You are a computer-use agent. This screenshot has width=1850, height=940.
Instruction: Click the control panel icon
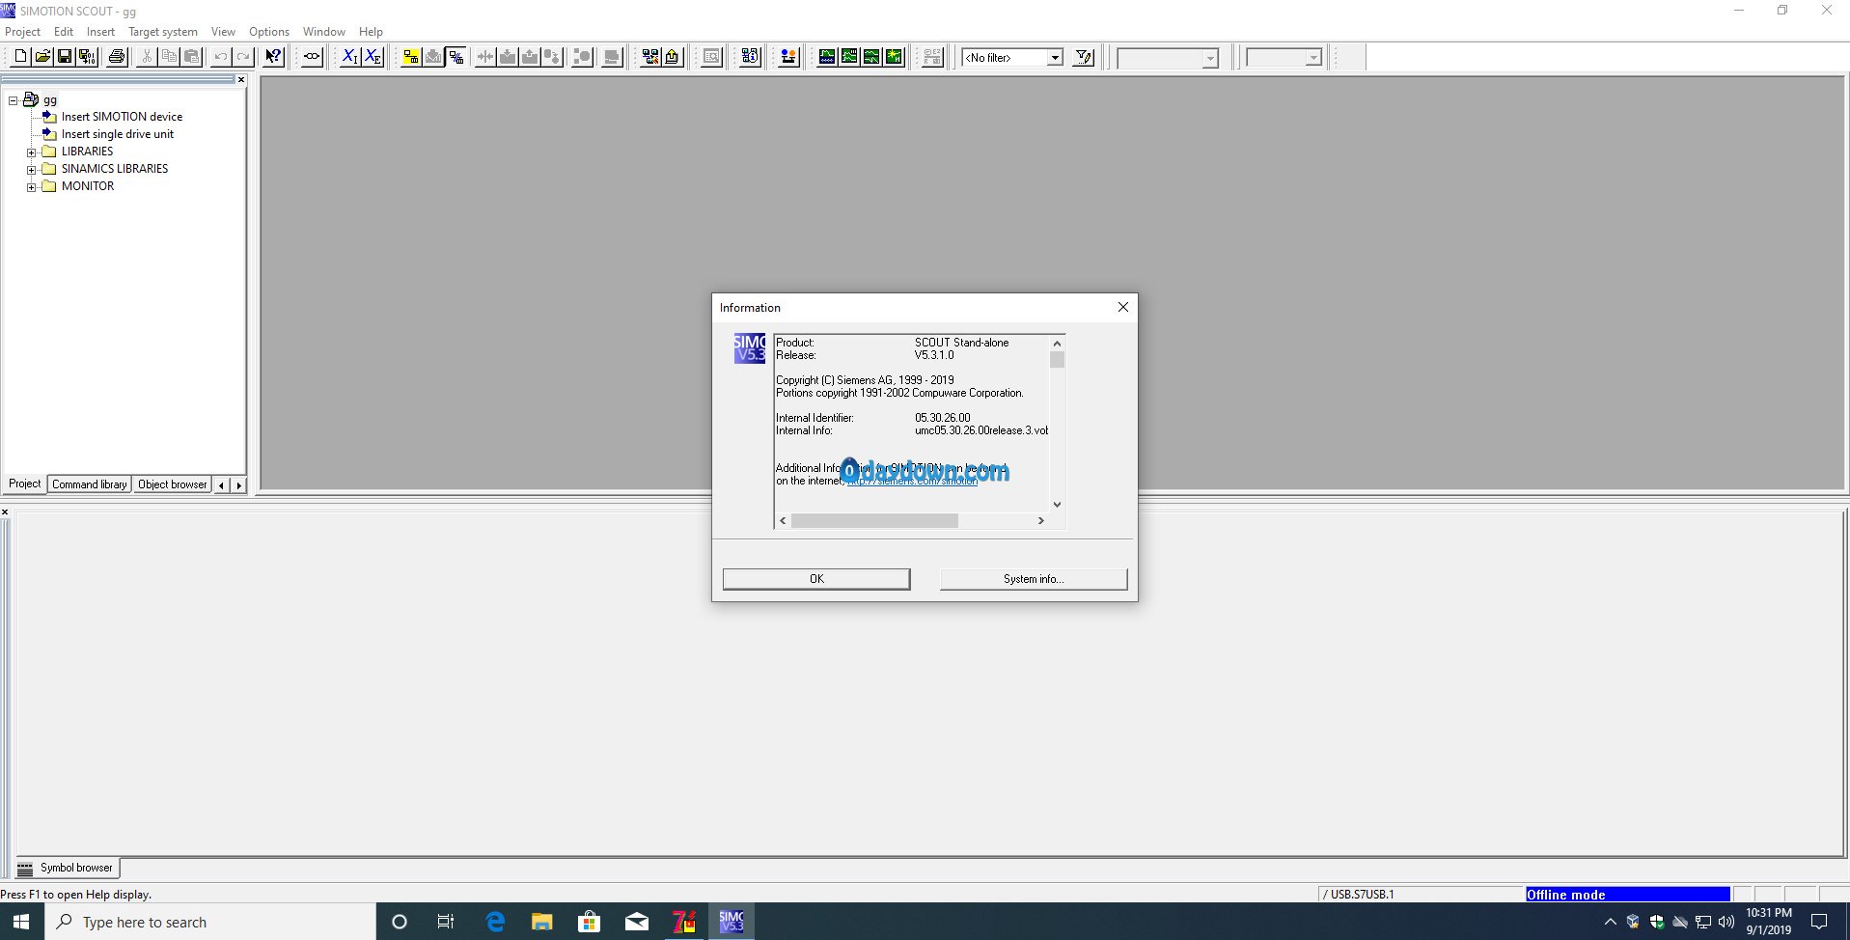click(788, 57)
